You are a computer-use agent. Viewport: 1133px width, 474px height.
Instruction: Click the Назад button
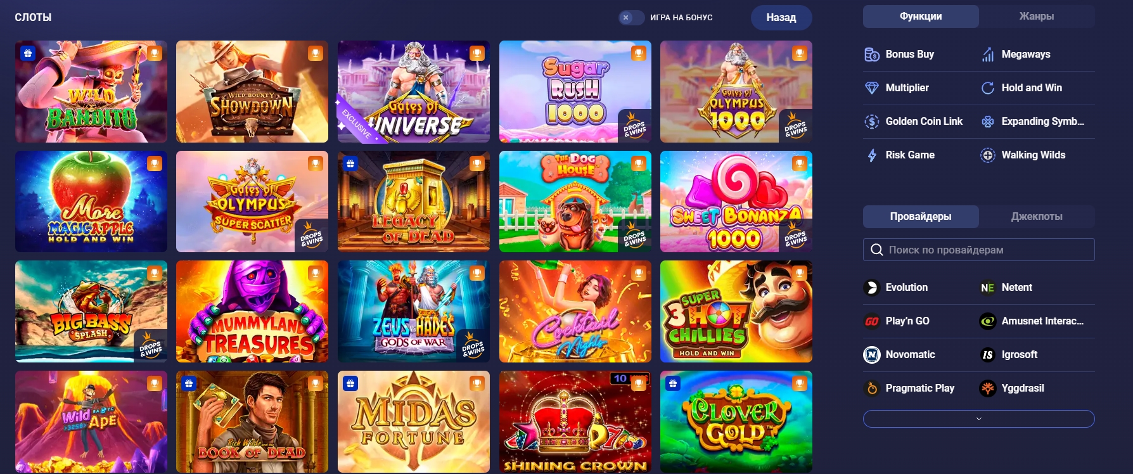coord(781,18)
